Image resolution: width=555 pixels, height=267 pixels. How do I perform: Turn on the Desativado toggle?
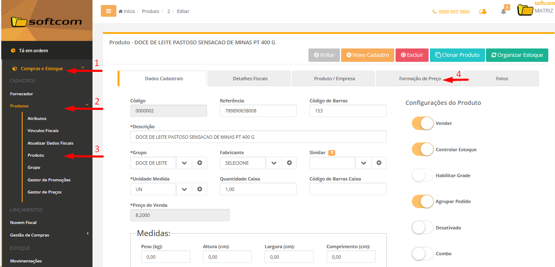pos(422,228)
